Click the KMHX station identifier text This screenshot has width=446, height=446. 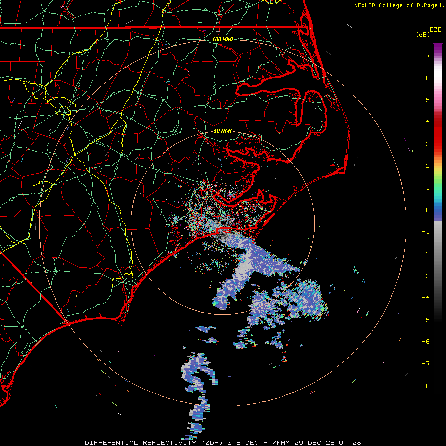[281, 443]
